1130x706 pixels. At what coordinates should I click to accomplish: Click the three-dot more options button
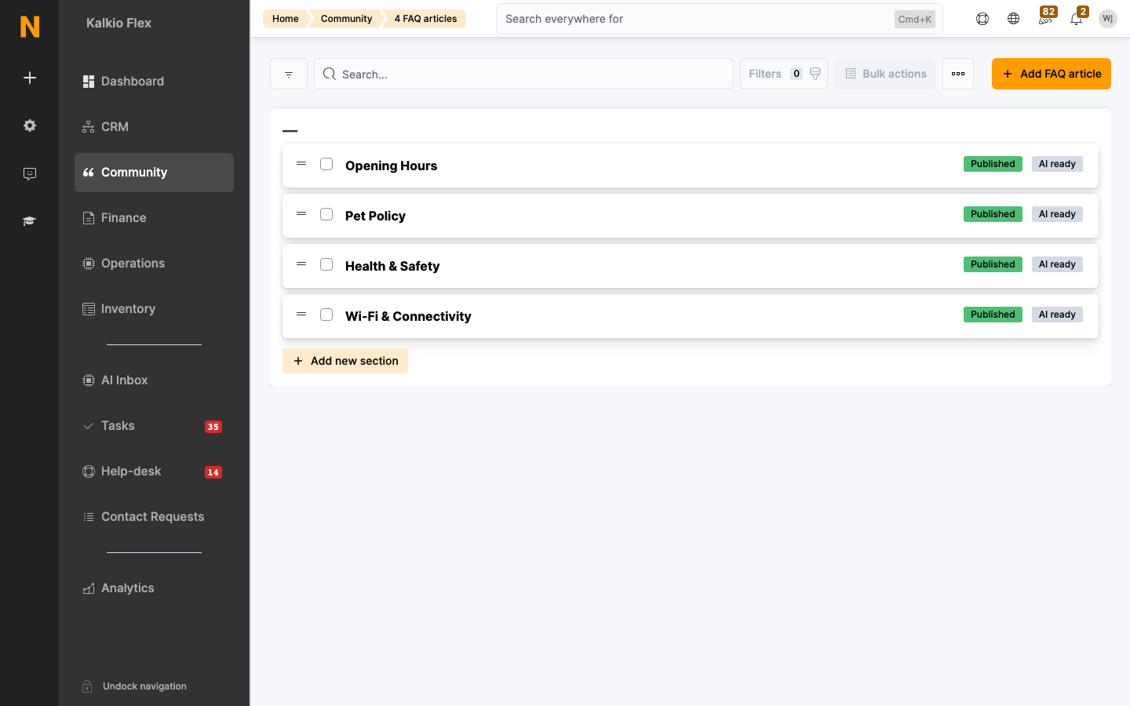[x=958, y=74]
